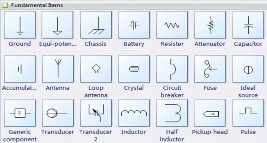Click the 'Chassis' label text
The height and width of the screenshot is (143, 267).
(96, 44)
